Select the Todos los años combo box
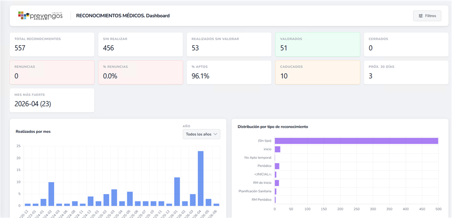Image resolution: width=452 pixels, height=218 pixels. pyautogui.click(x=201, y=134)
